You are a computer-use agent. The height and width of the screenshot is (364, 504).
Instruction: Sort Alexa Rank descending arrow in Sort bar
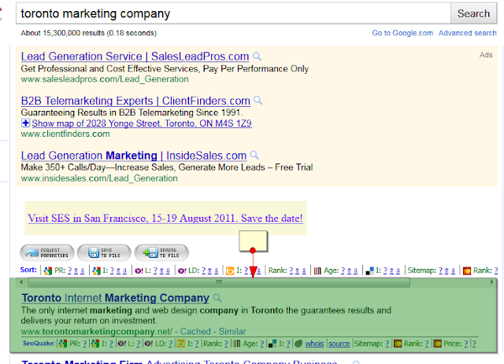coord(304,270)
